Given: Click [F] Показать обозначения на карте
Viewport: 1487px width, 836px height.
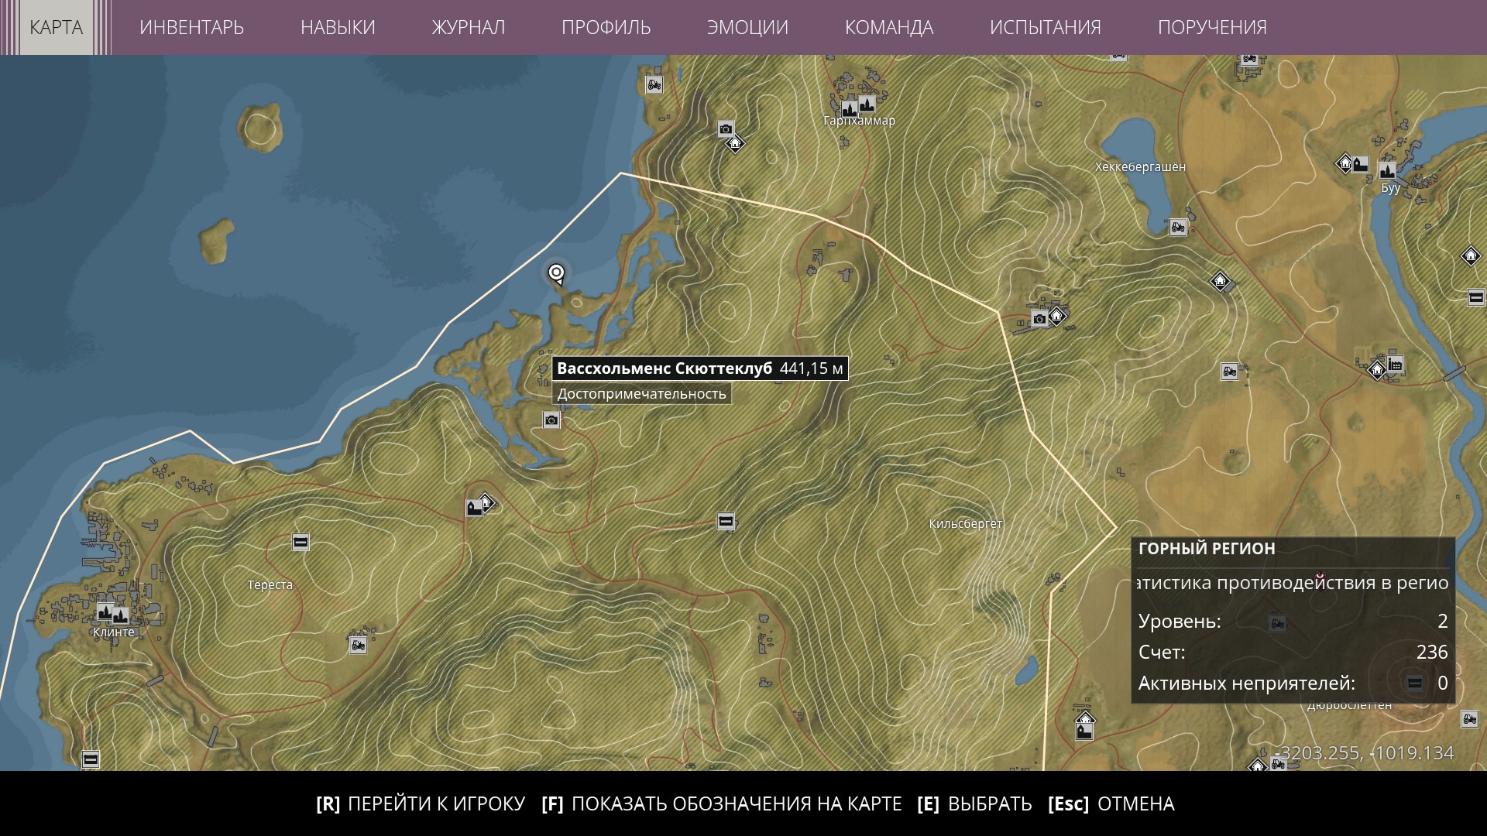Looking at the screenshot, I should click(722, 803).
